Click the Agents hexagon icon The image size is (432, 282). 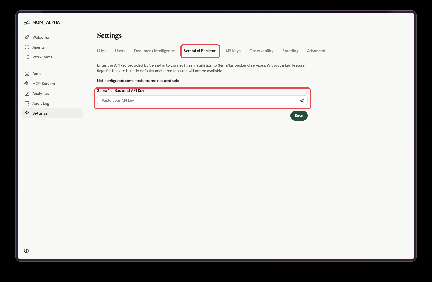tap(27, 47)
